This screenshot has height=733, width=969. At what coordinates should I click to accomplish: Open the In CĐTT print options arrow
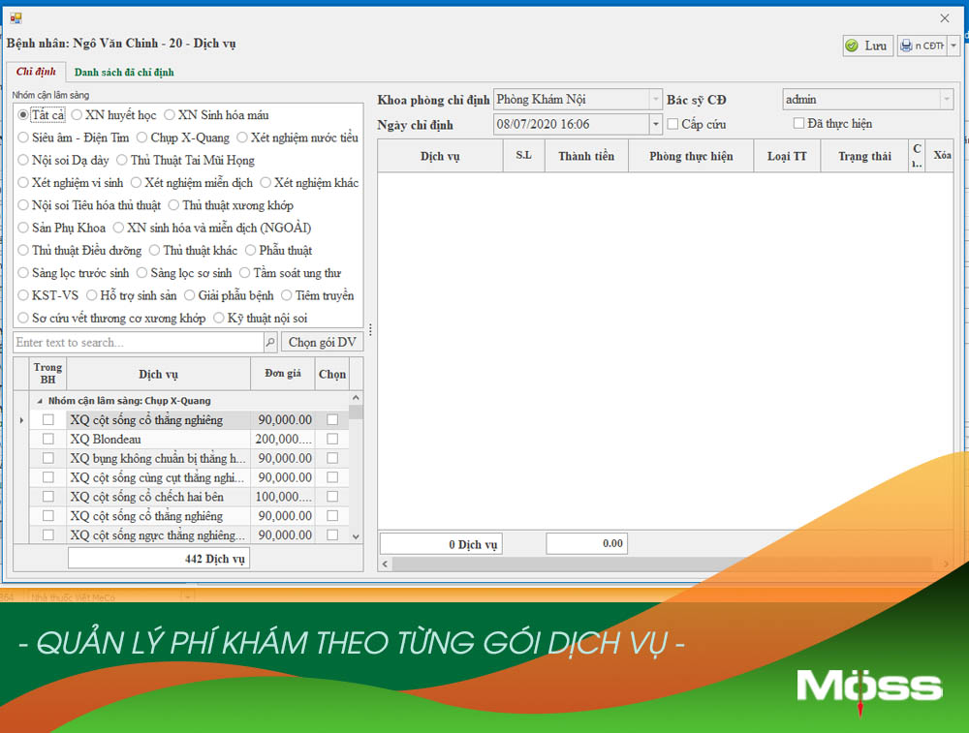[x=953, y=46]
